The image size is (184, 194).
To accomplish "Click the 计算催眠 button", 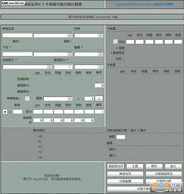I will coord(125,181).
